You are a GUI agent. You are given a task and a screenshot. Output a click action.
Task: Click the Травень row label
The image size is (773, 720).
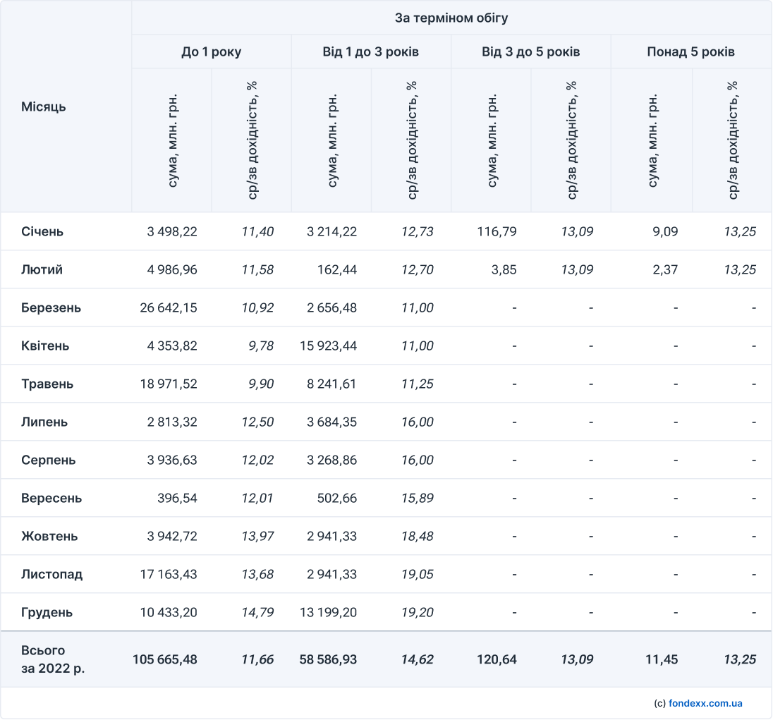pyautogui.click(x=47, y=384)
